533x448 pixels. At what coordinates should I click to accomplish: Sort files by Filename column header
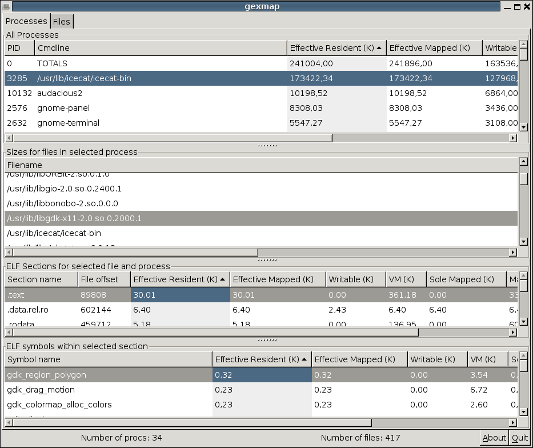pyautogui.click(x=261, y=165)
